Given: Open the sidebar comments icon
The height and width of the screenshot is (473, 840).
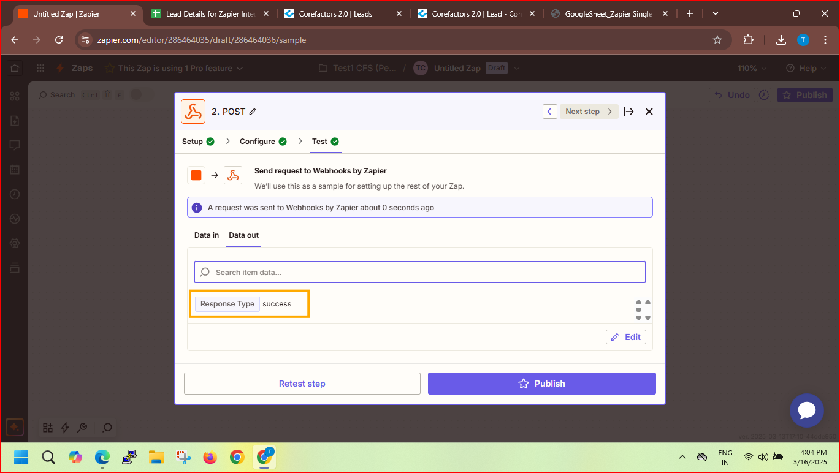Looking at the screenshot, I should [x=15, y=145].
